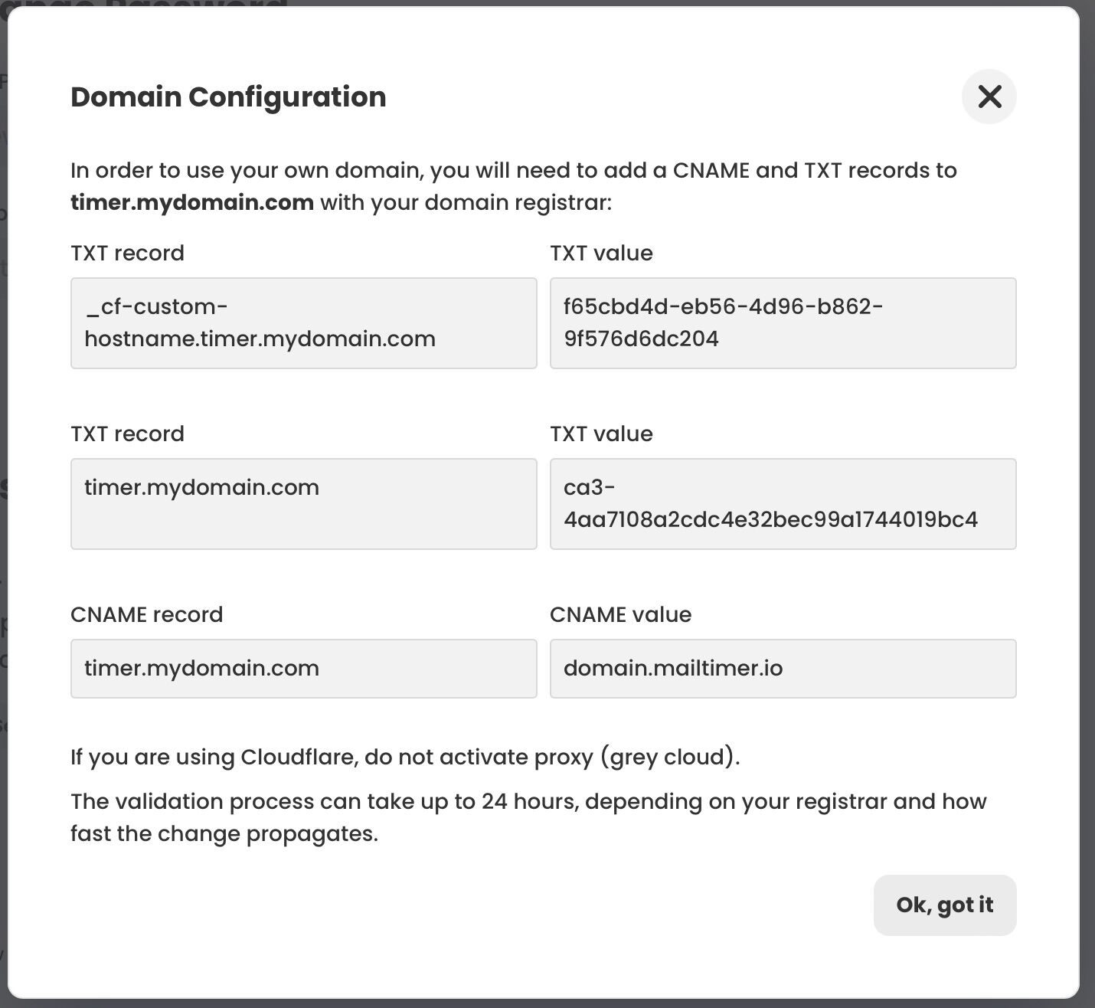Select the timer.mydomain.com TXT record field
Screen dimensions: 1095x1008
pos(303,503)
